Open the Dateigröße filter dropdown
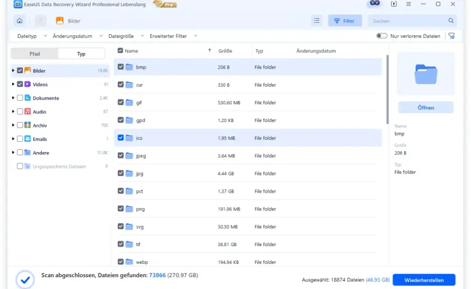471x289 pixels. point(126,36)
